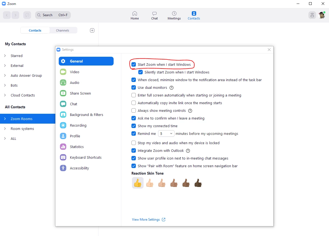
Task: Select the Chat settings bubble icon
Action: point(63,104)
